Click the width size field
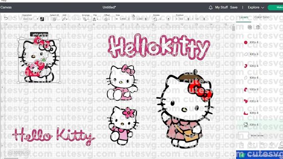The width and height of the screenshot is (283, 159). (x=123, y=19)
